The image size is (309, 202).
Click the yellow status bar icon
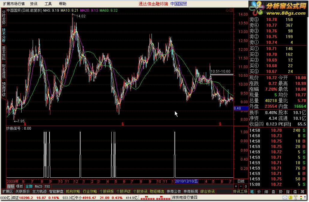pos(290,197)
